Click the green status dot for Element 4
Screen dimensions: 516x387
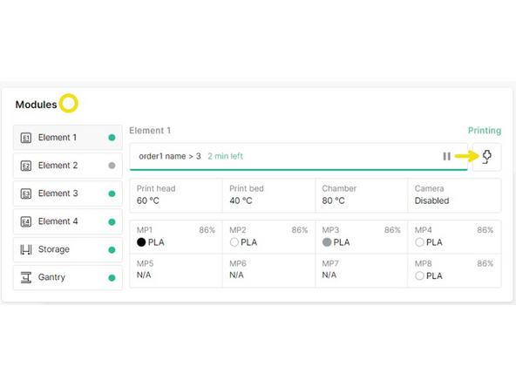pyautogui.click(x=112, y=221)
